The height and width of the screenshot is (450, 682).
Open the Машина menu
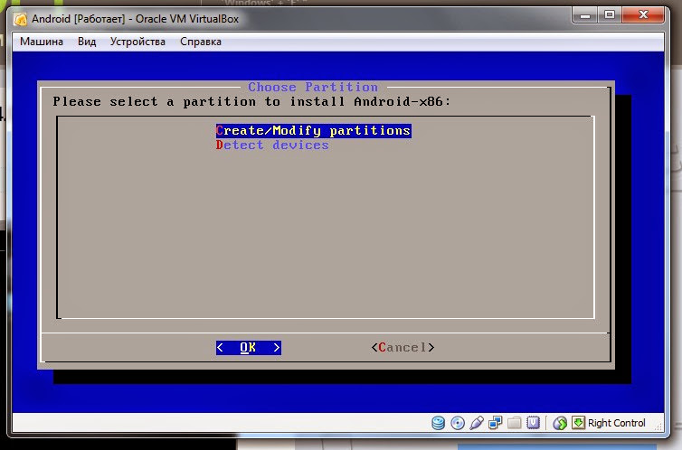[x=42, y=42]
